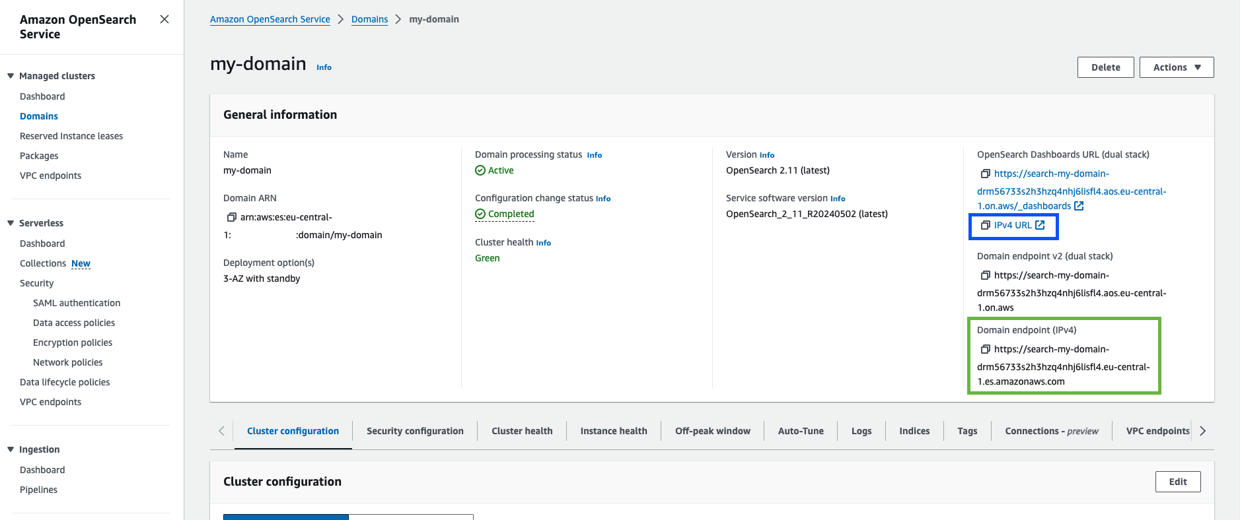The height and width of the screenshot is (520, 1240).
Task: Collapse the Serverless section
Action: click(11, 223)
